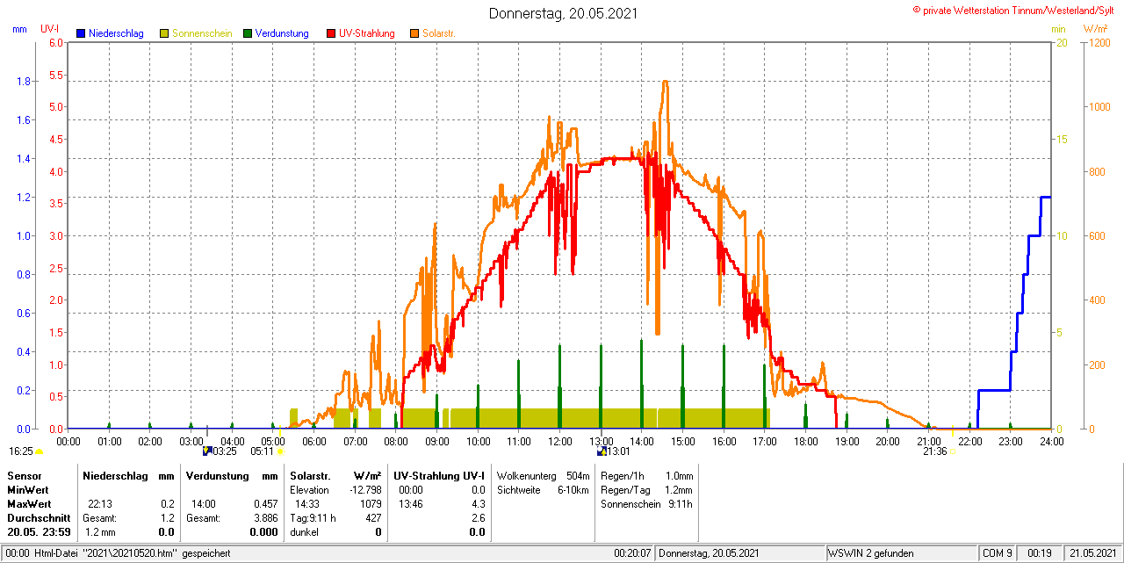
Task: Click the 00:20:07 status bar time
Action: tap(632, 553)
